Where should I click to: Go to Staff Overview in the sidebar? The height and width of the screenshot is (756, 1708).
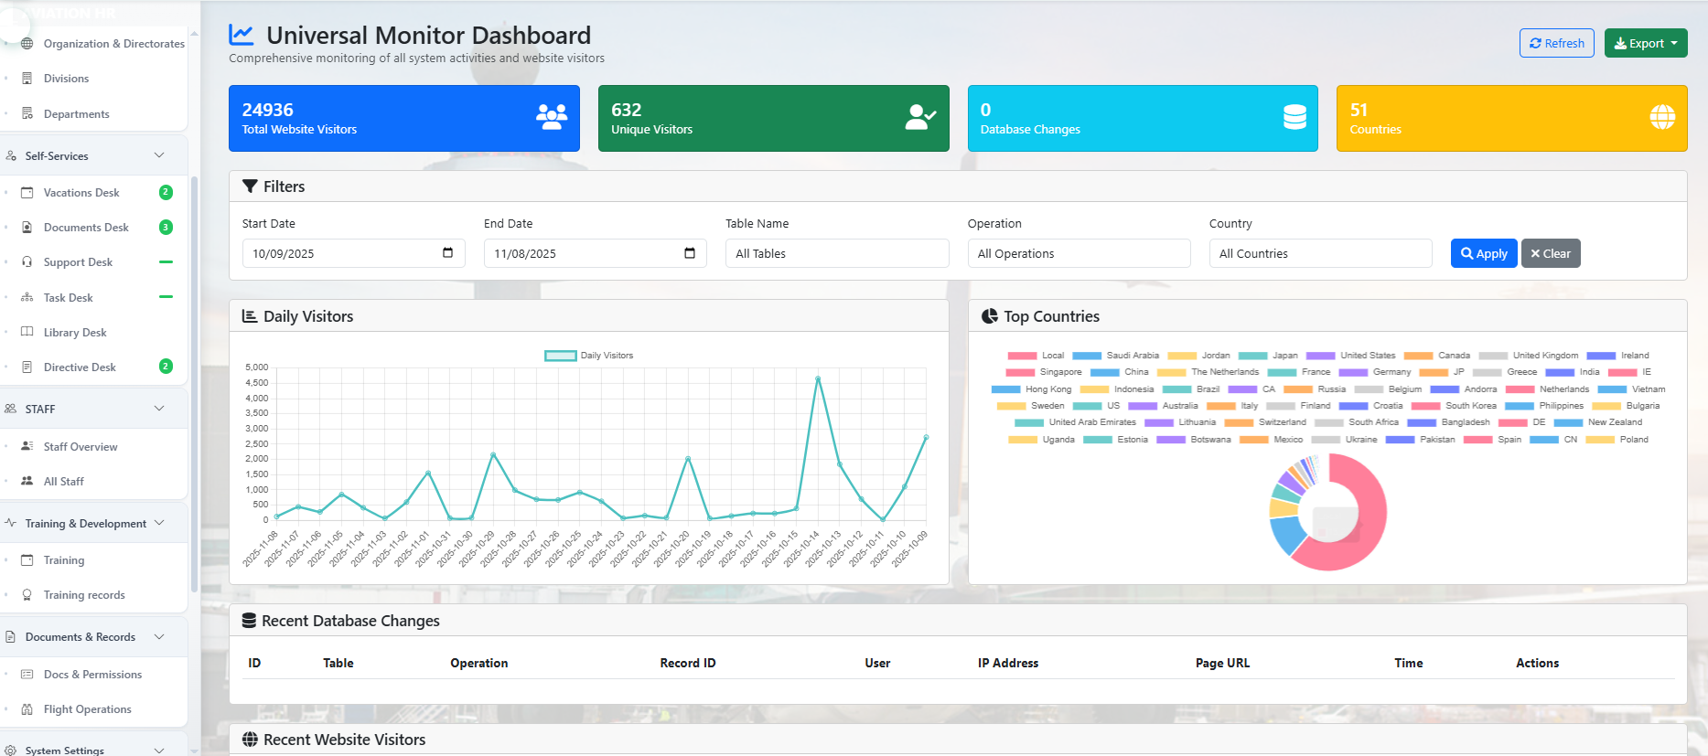(x=81, y=447)
